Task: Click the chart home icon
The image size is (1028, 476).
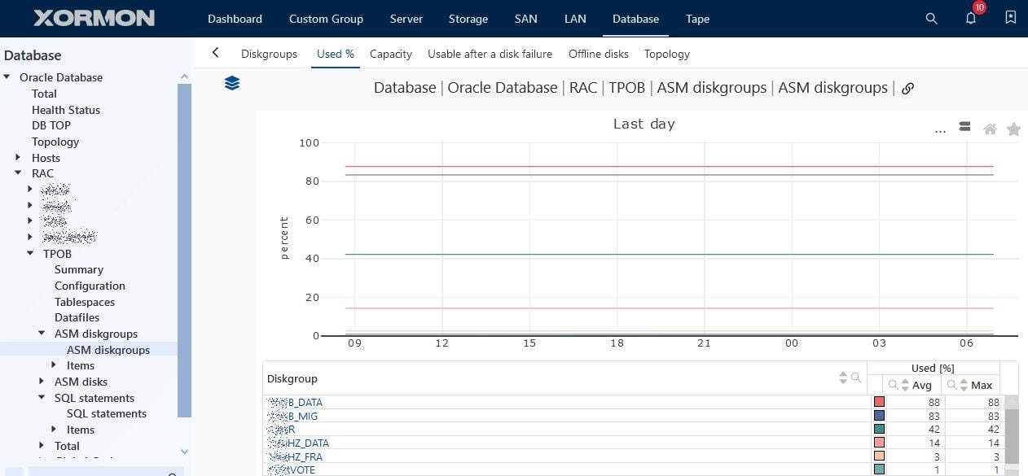Action: click(x=991, y=129)
